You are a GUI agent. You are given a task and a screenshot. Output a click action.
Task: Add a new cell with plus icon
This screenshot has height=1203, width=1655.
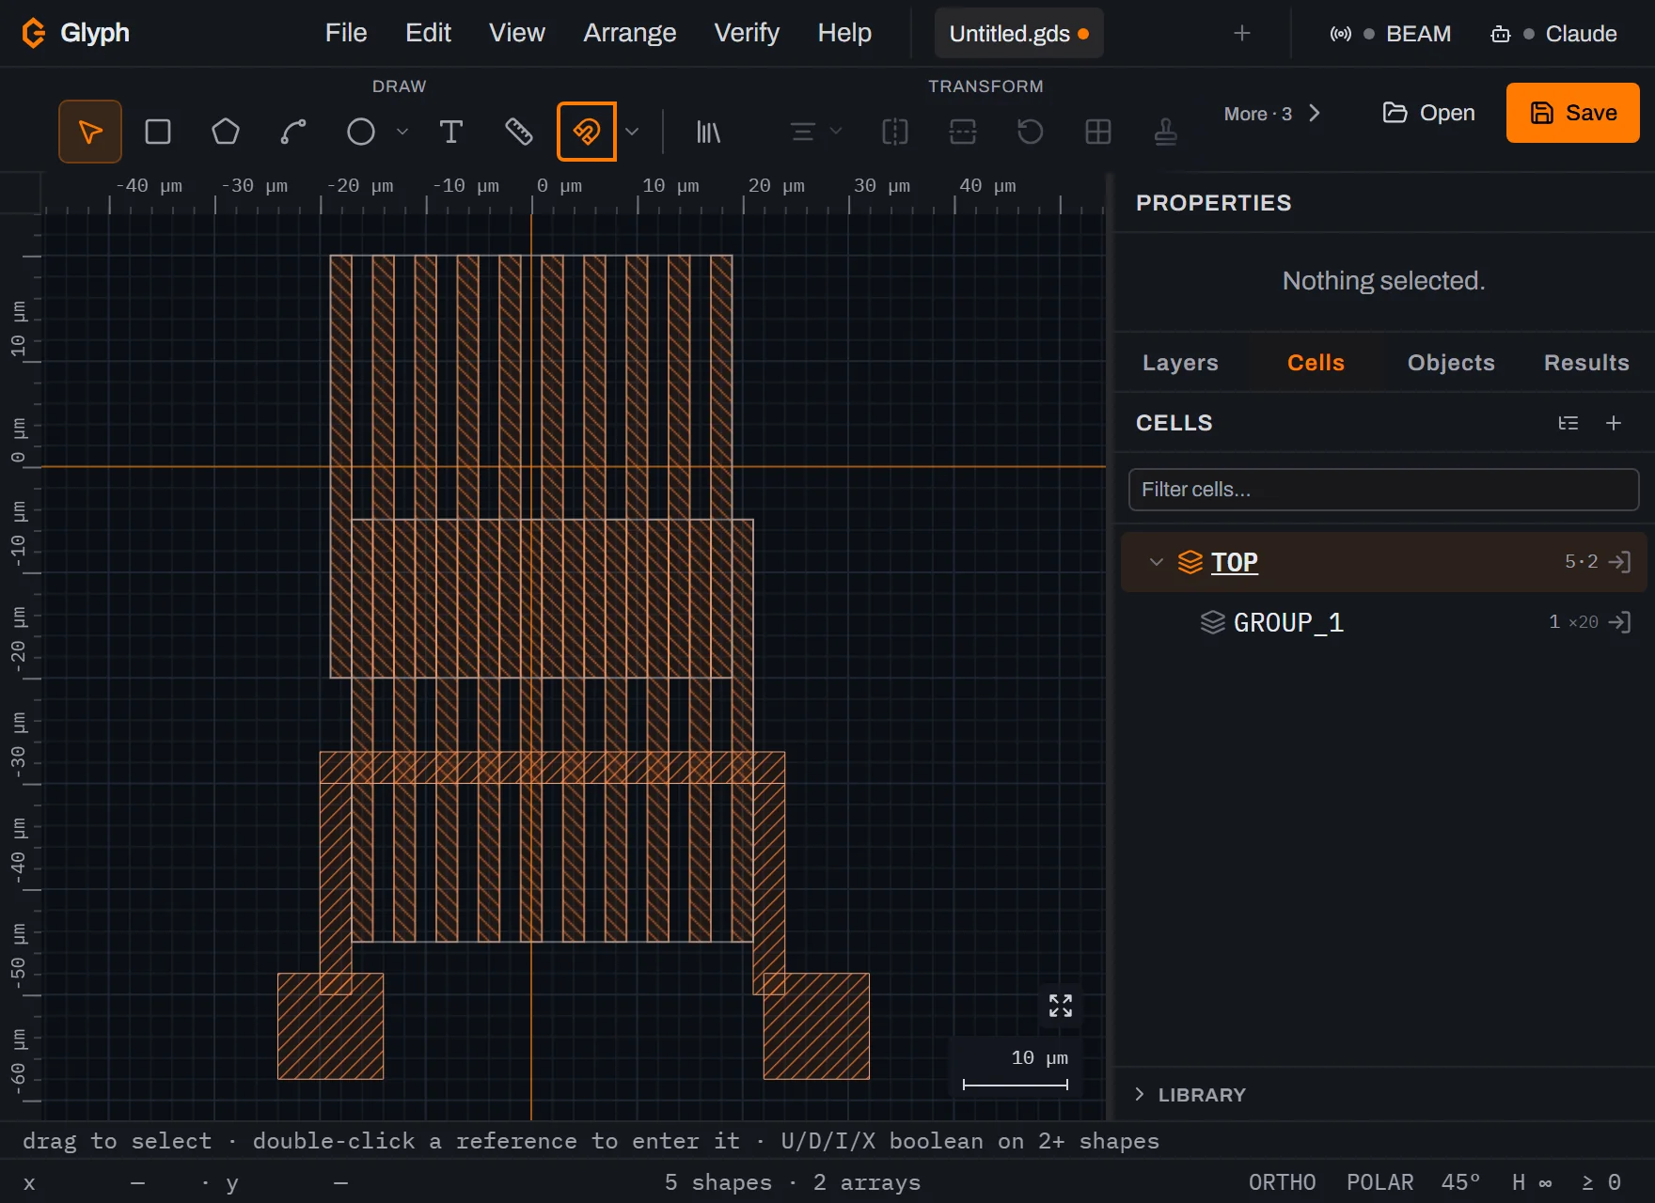pyautogui.click(x=1614, y=423)
